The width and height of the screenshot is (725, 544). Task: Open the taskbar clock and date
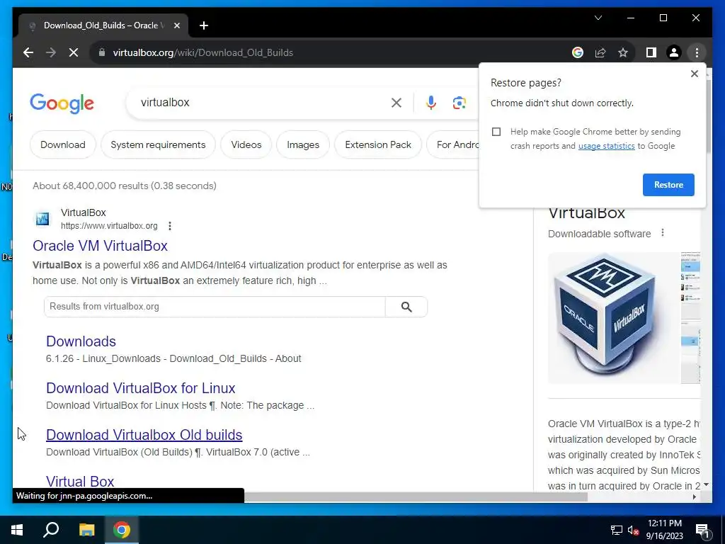[x=664, y=530]
